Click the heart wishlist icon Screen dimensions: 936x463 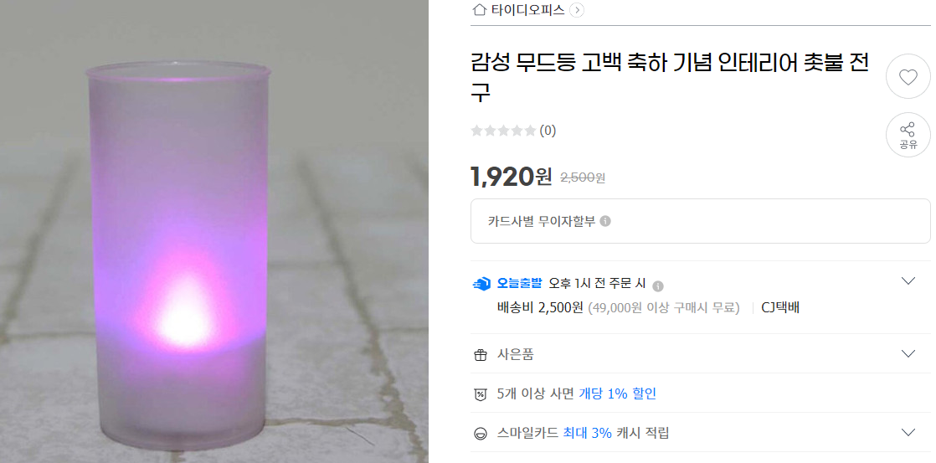[908, 76]
